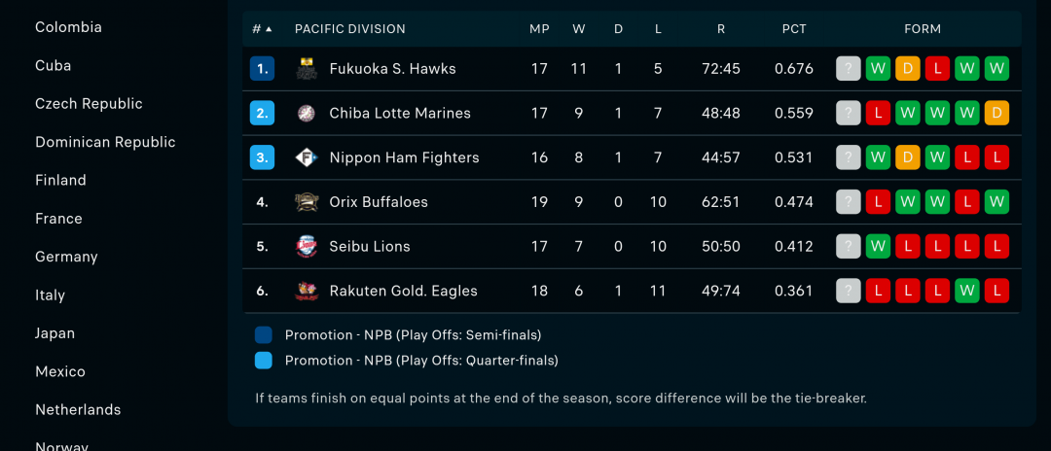Click the Fukuoka S. Hawks team logo
The width and height of the screenshot is (1051, 451).
click(307, 69)
